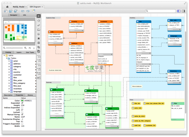This screenshot has height=137, width=189.
Task: Collapse the customer table Indexes section
Action: pos(111,55)
